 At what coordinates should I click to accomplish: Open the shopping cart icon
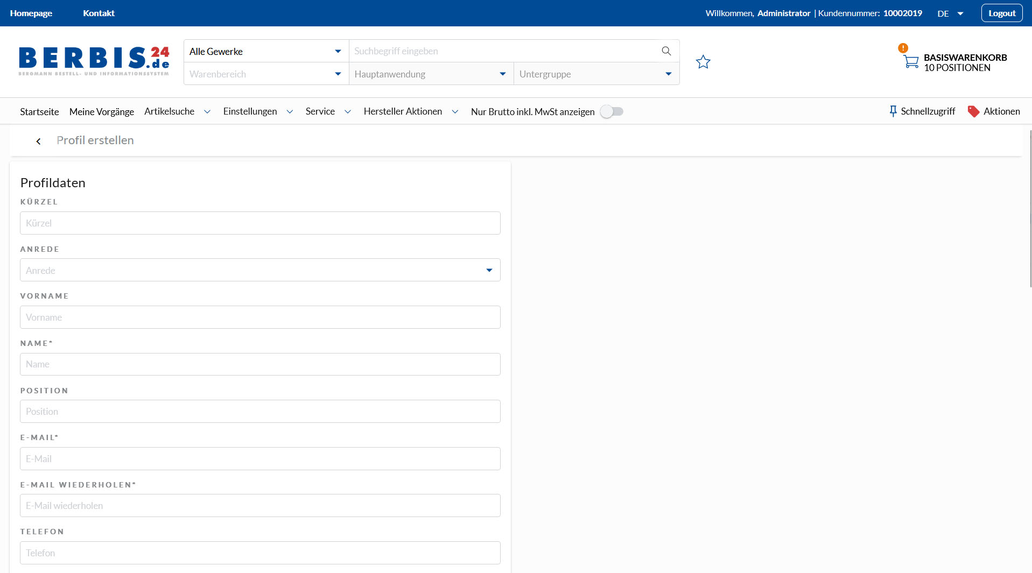[x=911, y=62]
